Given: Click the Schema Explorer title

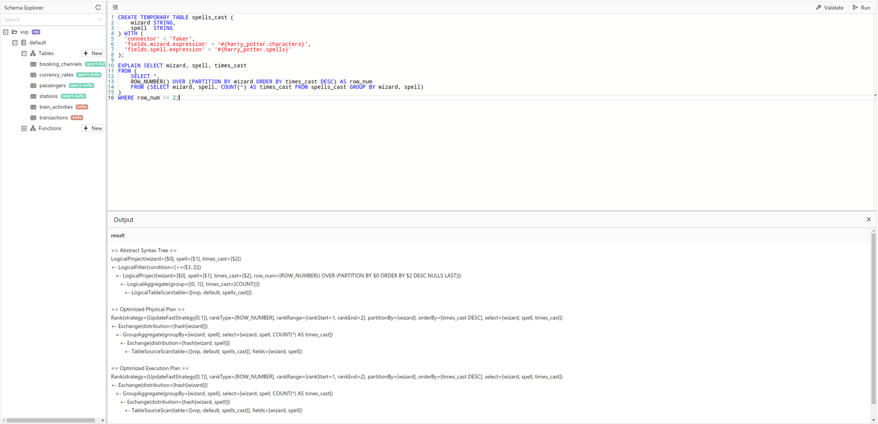Looking at the screenshot, I should tap(24, 7).
